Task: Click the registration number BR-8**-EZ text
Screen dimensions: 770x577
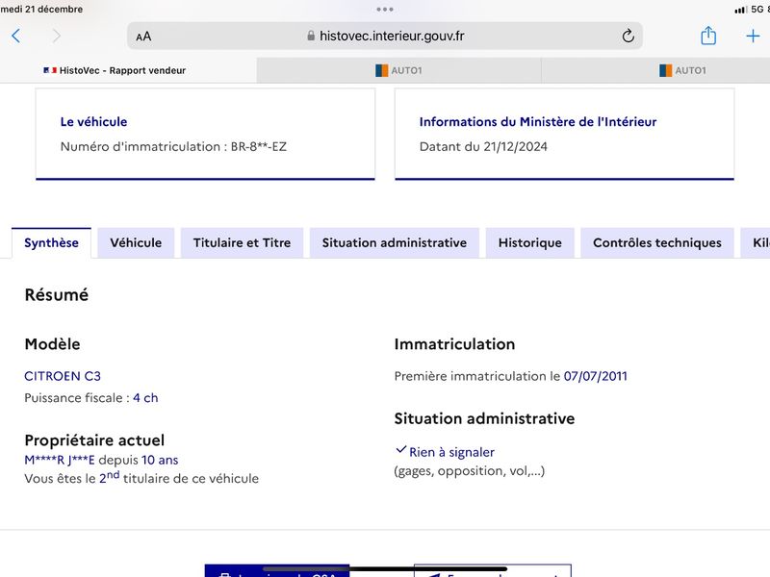Action: 259,147
